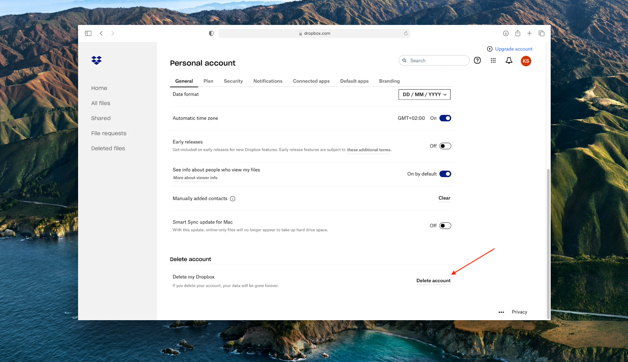Reload the page with the refresh icon

point(406,33)
